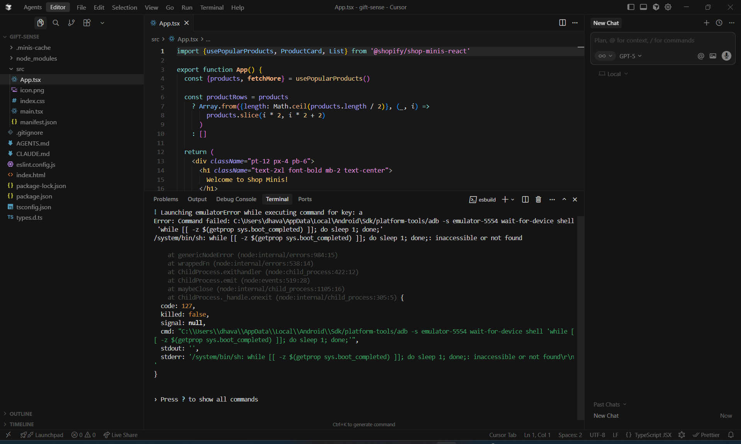Switch to Agents mode
This screenshot has width=741, height=444.
pyautogui.click(x=32, y=7)
